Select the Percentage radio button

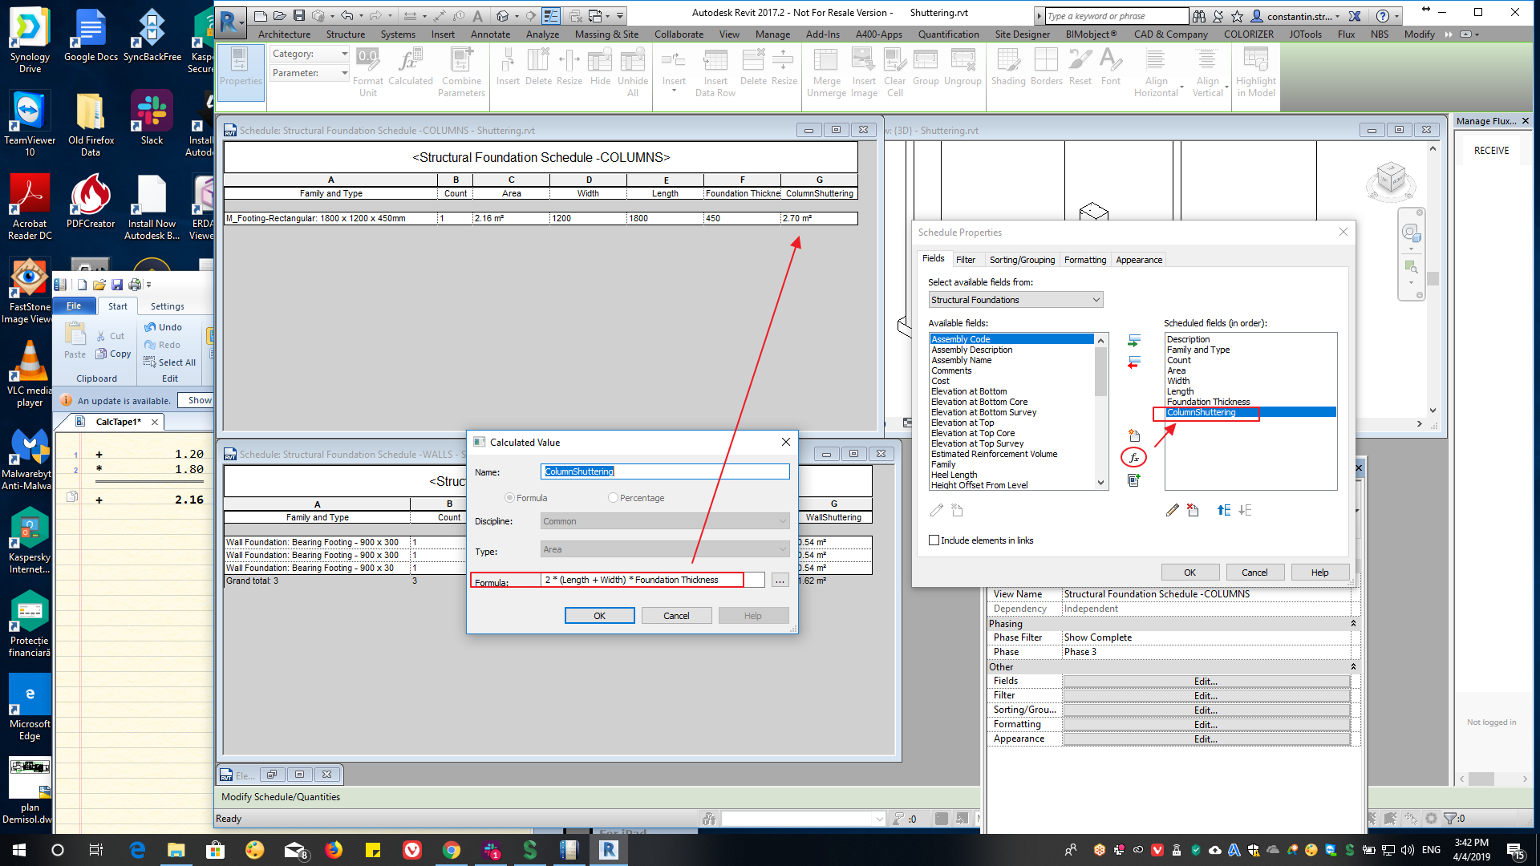coord(612,497)
